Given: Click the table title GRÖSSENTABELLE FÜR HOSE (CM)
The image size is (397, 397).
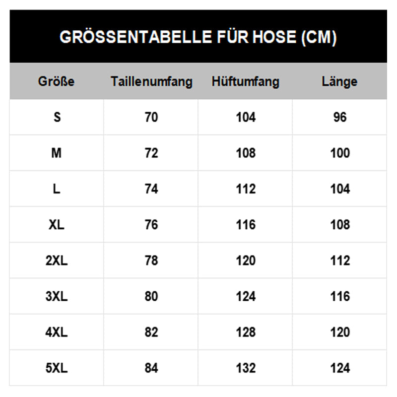Looking at the screenshot, I should (x=198, y=37).
